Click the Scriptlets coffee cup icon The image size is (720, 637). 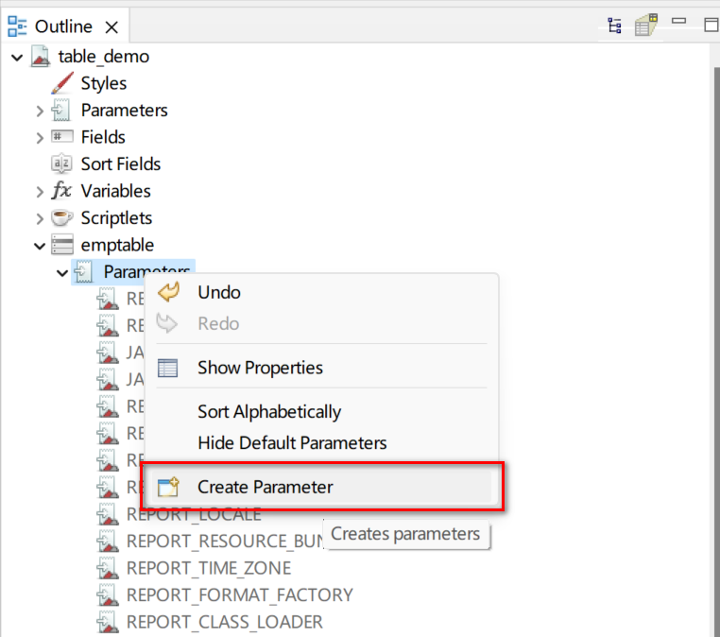click(62, 217)
